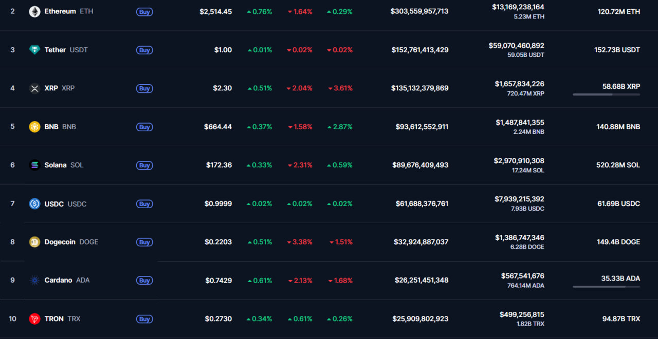Buy Ethereum via its Buy button

(144, 12)
